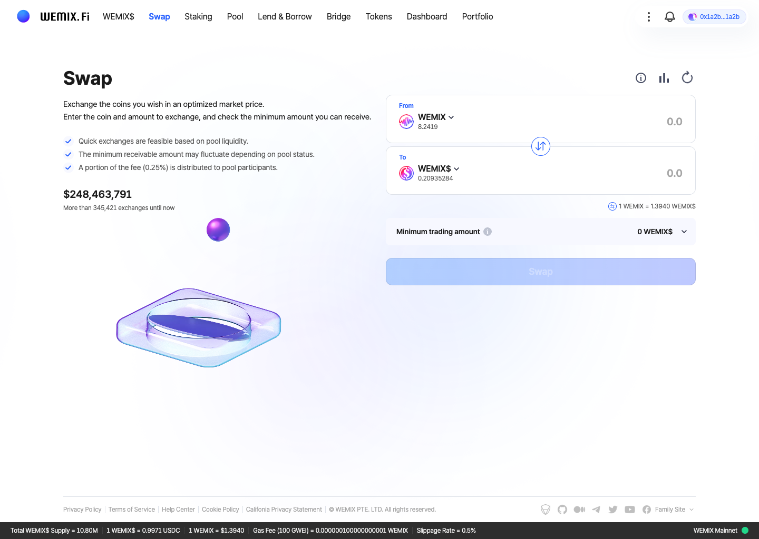The height and width of the screenshot is (539, 759).
Task: Click Total WEMIX$ Supply = 10.80M
Action: (x=54, y=531)
